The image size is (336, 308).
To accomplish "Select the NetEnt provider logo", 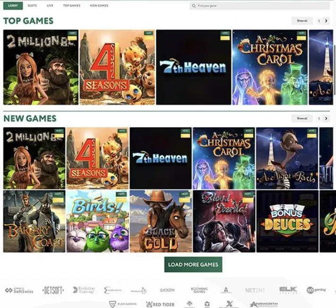I will [x=255, y=290].
